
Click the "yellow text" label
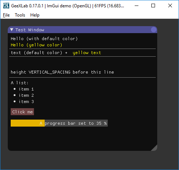(87, 53)
